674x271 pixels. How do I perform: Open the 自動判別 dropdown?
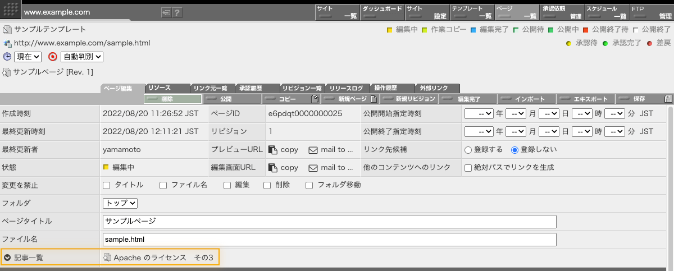pyautogui.click(x=82, y=57)
